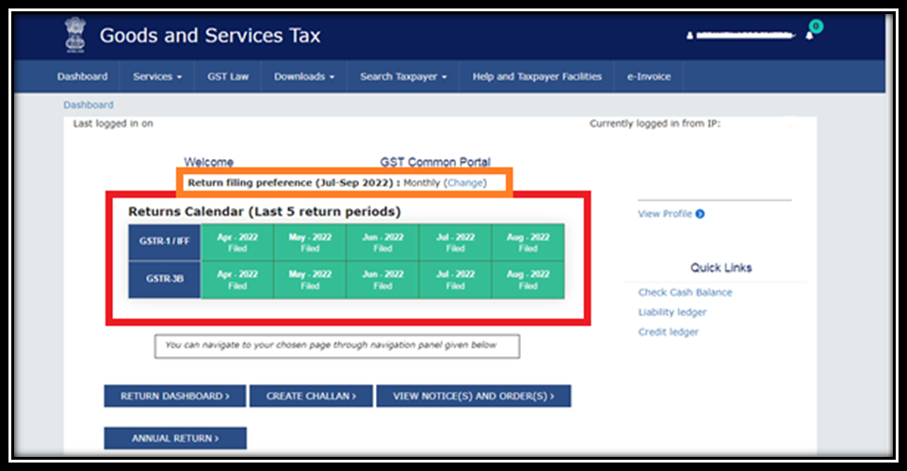Click the CREATE CHALLAN button
The height and width of the screenshot is (471, 907).
coord(311,396)
